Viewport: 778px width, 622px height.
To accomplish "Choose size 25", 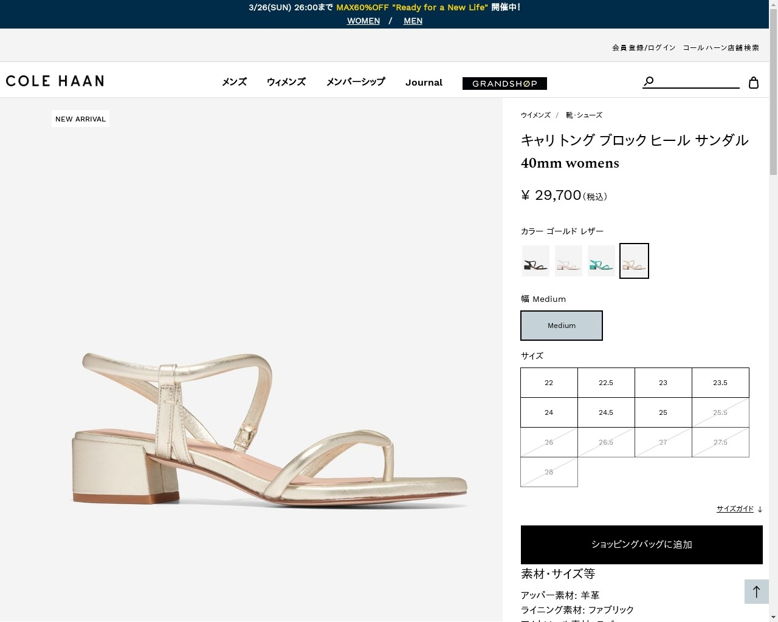I will 663,412.
